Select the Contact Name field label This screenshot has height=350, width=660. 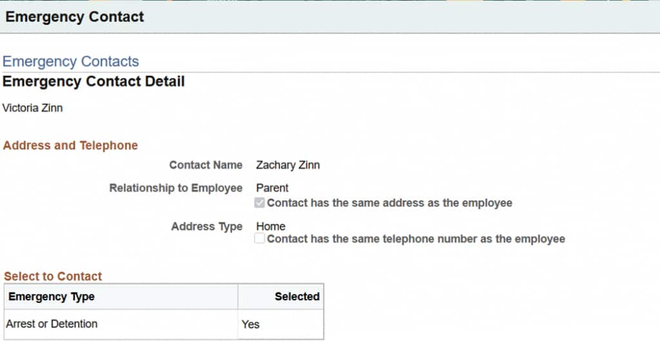pyautogui.click(x=206, y=165)
